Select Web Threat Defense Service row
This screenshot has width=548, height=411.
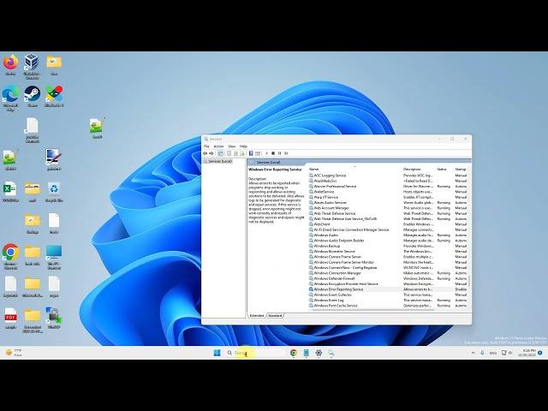click(x=388, y=213)
